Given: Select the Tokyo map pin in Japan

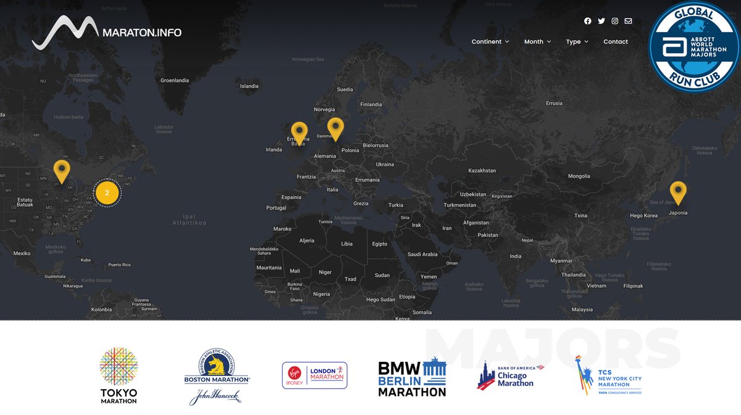Looking at the screenshot, I should [x=678, y=193].
